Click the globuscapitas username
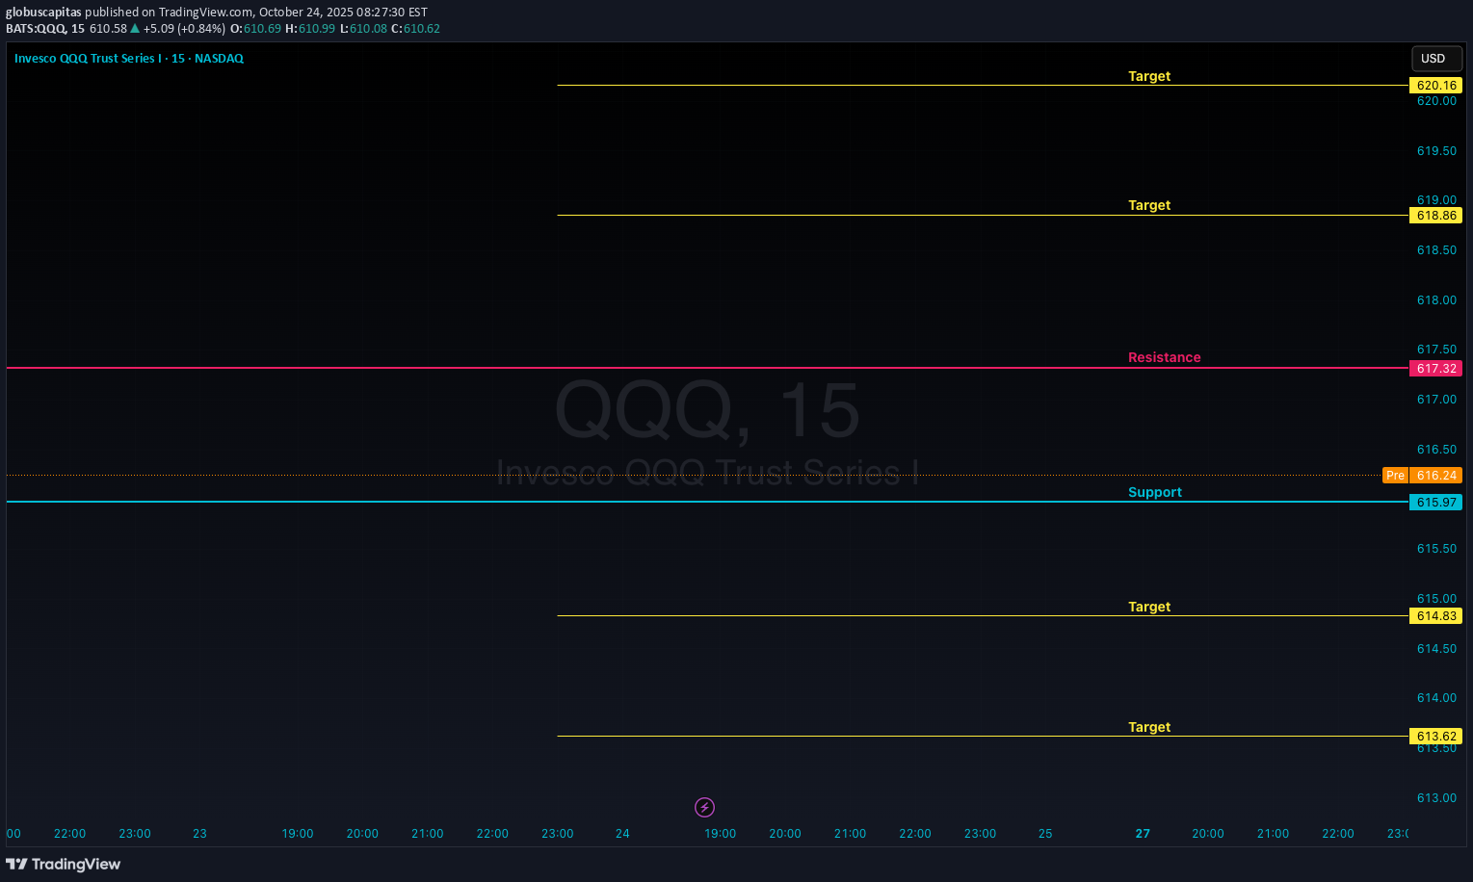 click(x=41, y=12)
